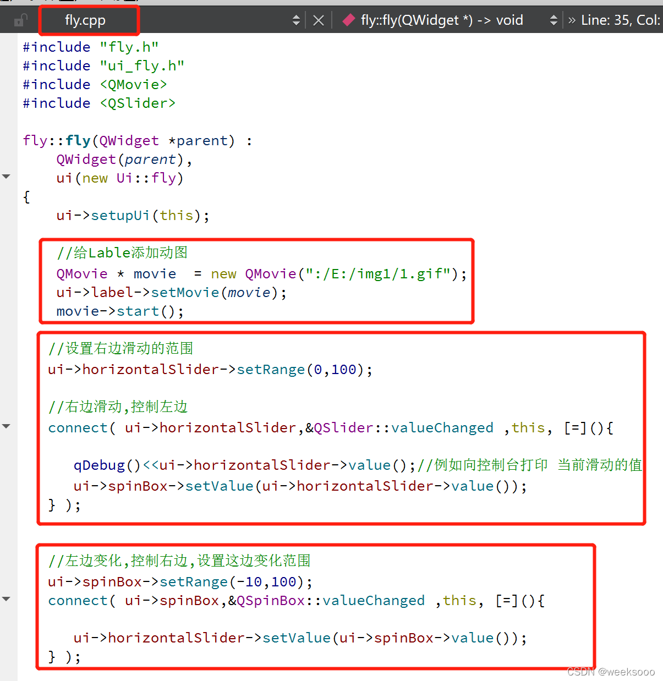Click the new QMovie(":/E:/img1/1.gif") line
This screenshot has width=663, height=681.
262,274
